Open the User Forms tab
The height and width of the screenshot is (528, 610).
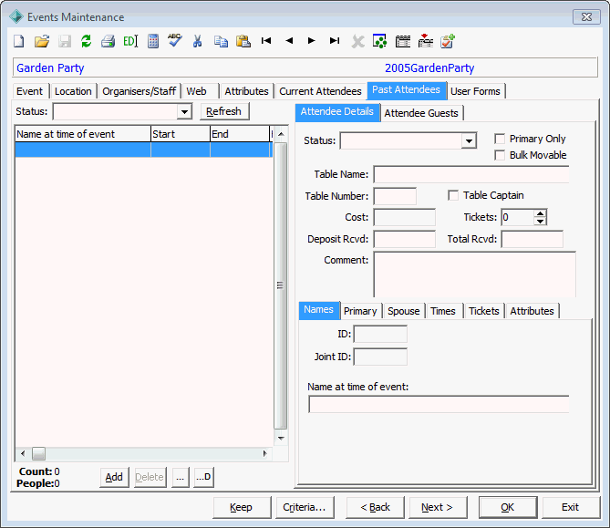coord(475,91)
